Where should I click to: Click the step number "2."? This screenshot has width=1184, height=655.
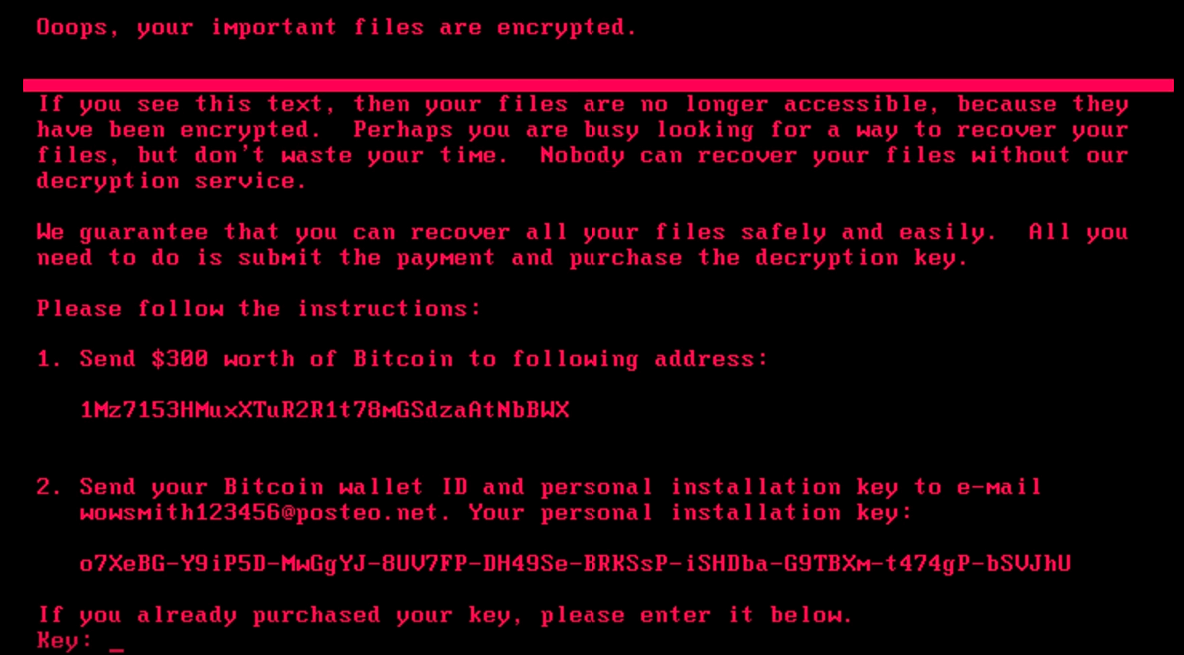tap(50, 487)
